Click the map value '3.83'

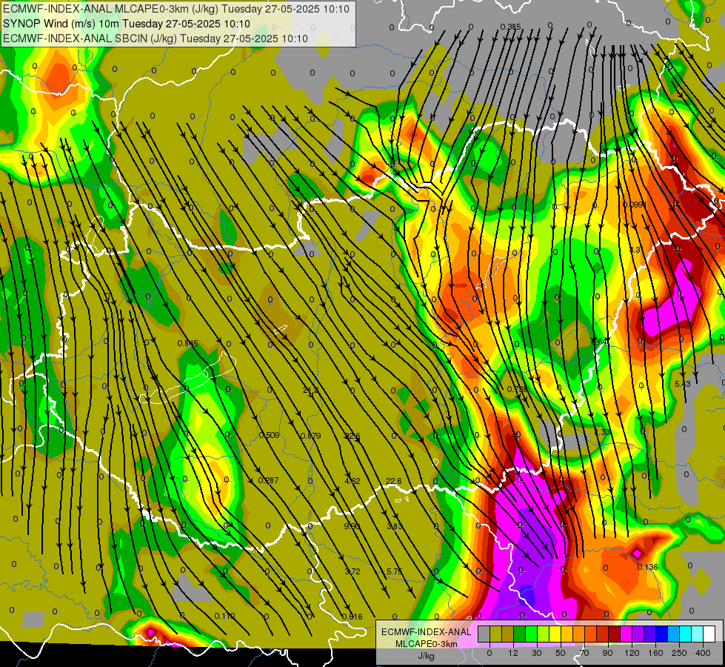(395, 526)
